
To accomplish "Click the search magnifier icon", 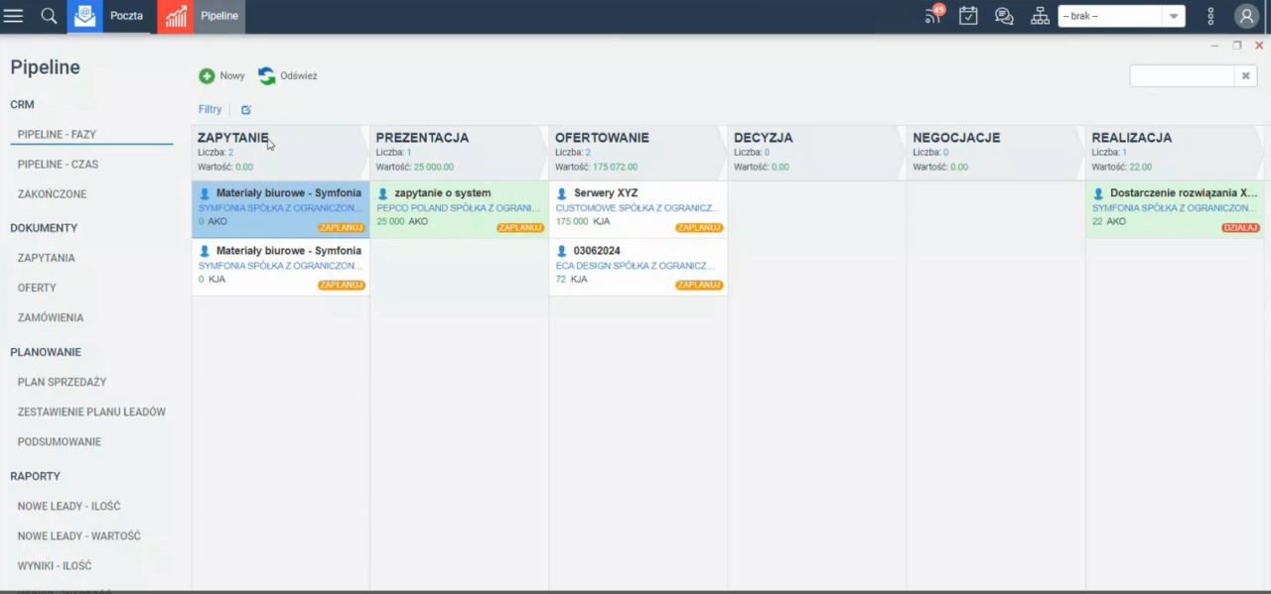I will pyautogui.click(x=48, y=15).
